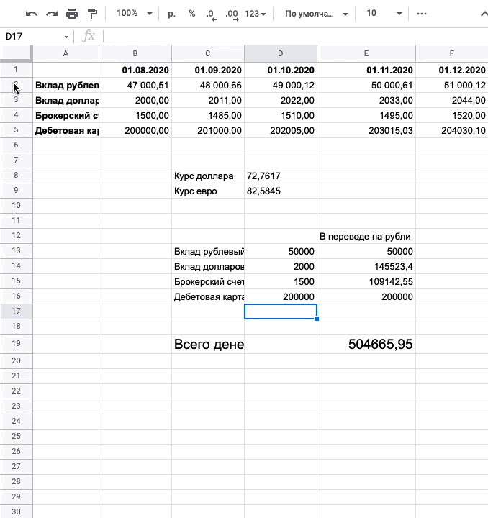Screen dimensions: 488x518
Task: Click the 'Курс евро' label cell
Action: pyautogui.click(x=208, y=191)
